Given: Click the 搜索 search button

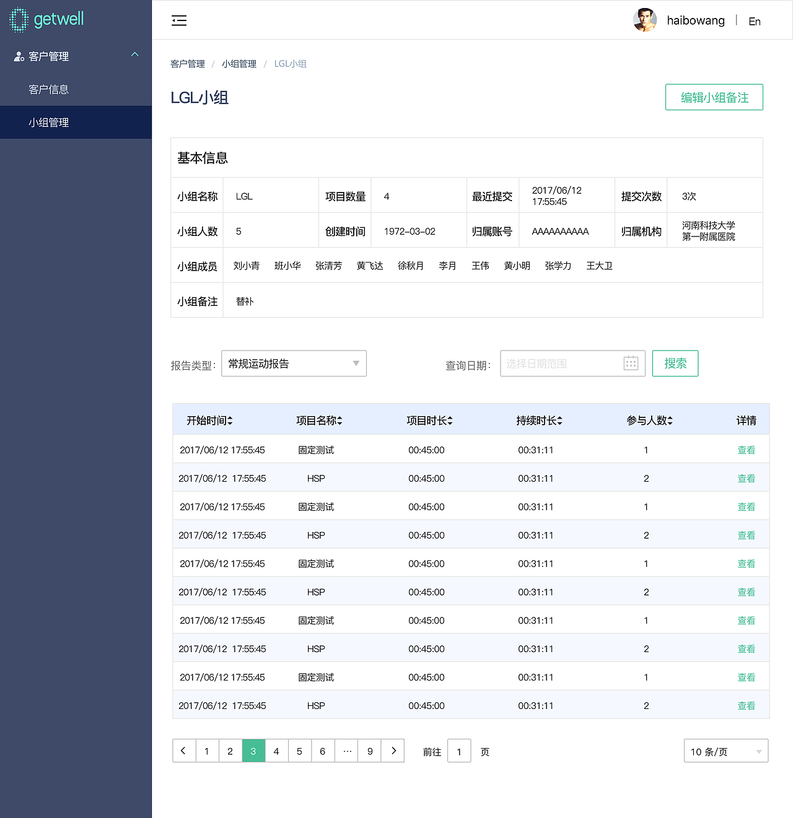Looking at the screenshot, I should click(675, 363).
